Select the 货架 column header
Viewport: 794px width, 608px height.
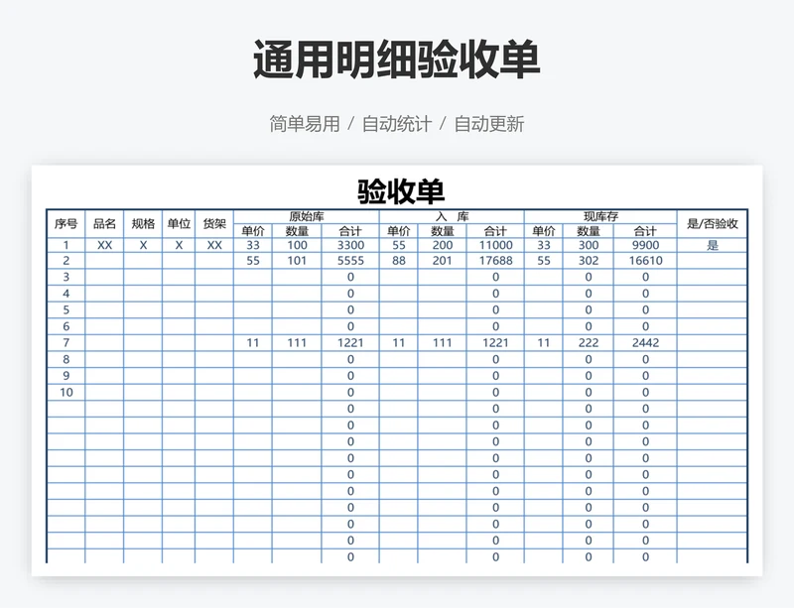214,224
